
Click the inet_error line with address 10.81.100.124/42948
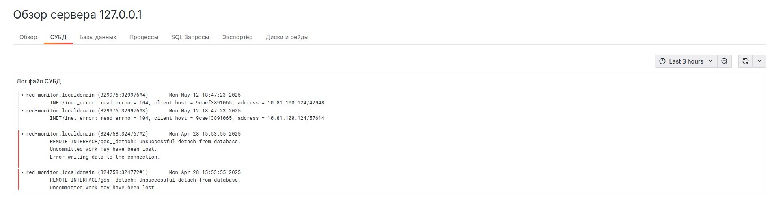click(187, 103)
